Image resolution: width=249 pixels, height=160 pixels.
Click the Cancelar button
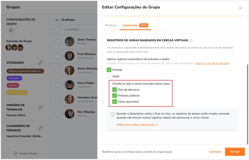tap(215, 152)
